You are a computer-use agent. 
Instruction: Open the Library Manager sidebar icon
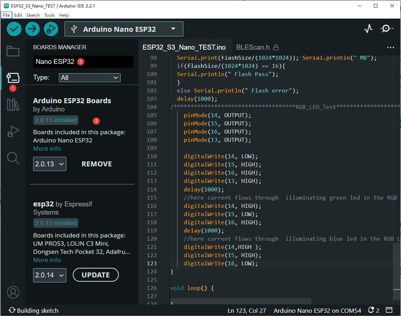pyautogui.click(x=13, y=105)
